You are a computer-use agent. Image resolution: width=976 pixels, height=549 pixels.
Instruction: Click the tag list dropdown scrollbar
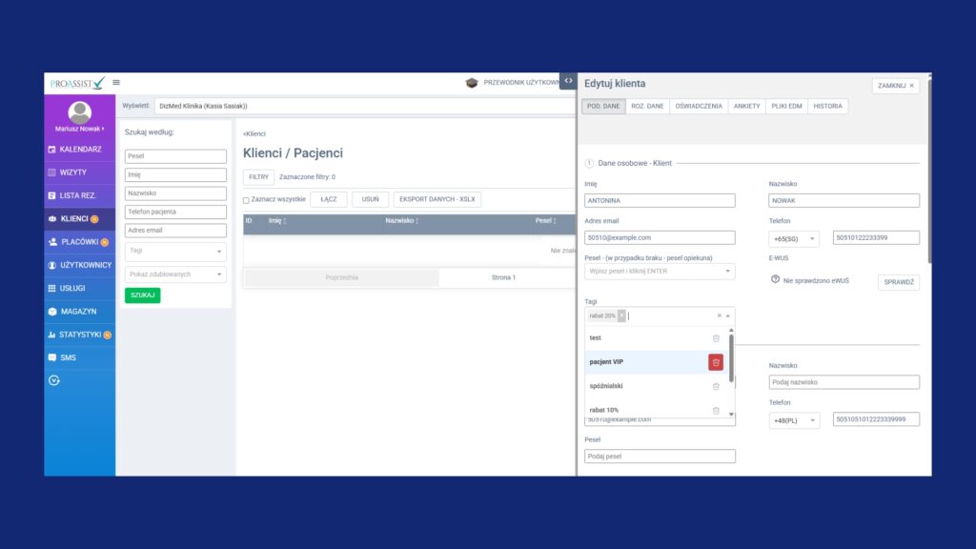click(x=732, y=357)
